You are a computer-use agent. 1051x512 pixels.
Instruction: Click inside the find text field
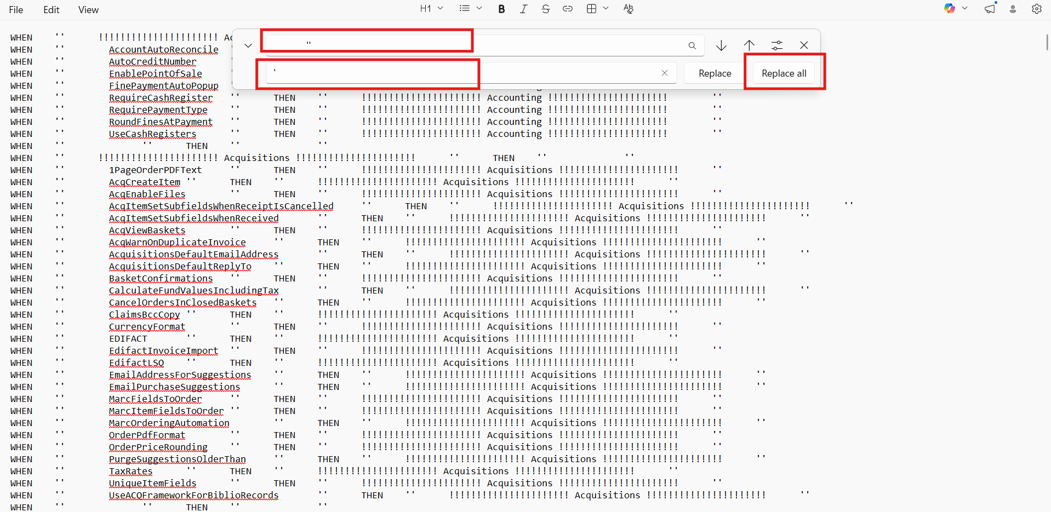click(471, 45)
